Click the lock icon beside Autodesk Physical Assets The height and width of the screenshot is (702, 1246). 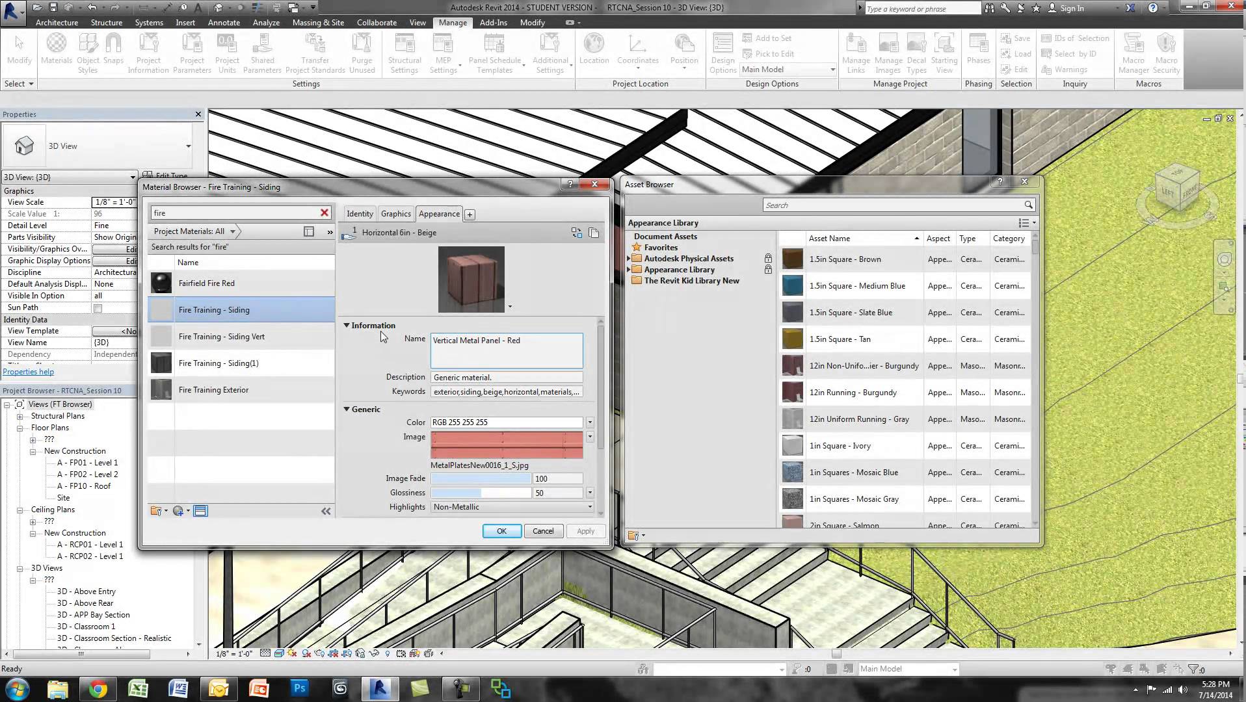[768, 259]
